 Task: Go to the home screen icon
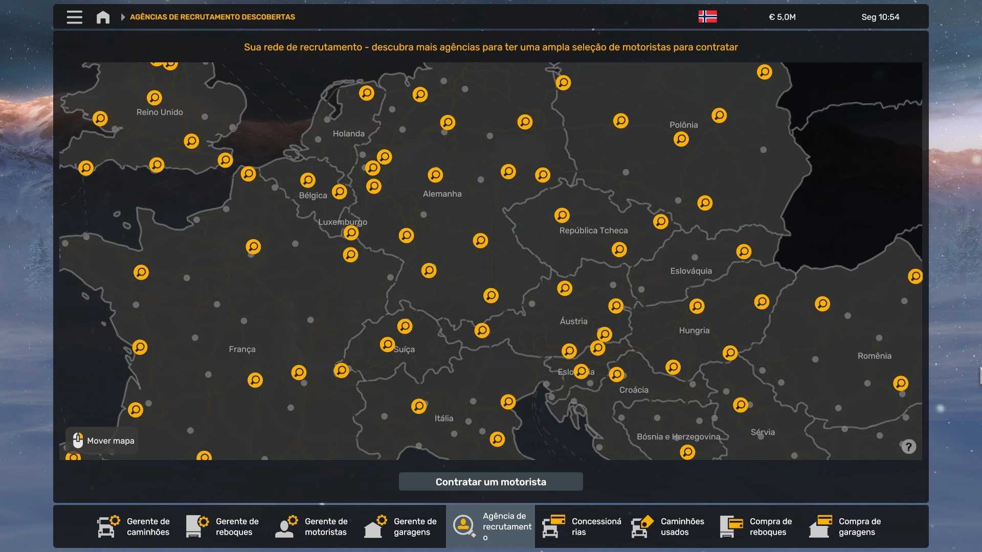pyautogui.click(x=103, y=17)
